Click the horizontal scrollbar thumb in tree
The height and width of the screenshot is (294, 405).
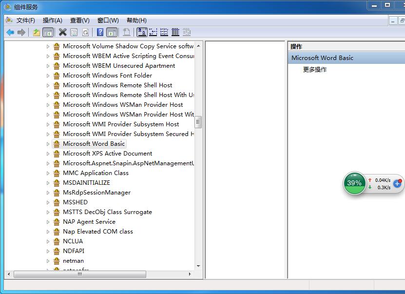pos(80,274)
